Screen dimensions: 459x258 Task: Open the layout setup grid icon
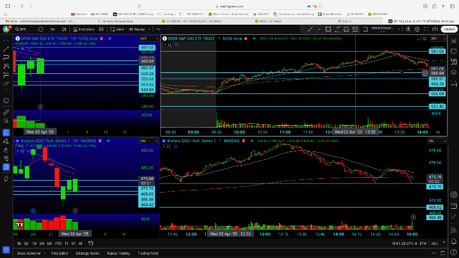(x=365, y=29)
